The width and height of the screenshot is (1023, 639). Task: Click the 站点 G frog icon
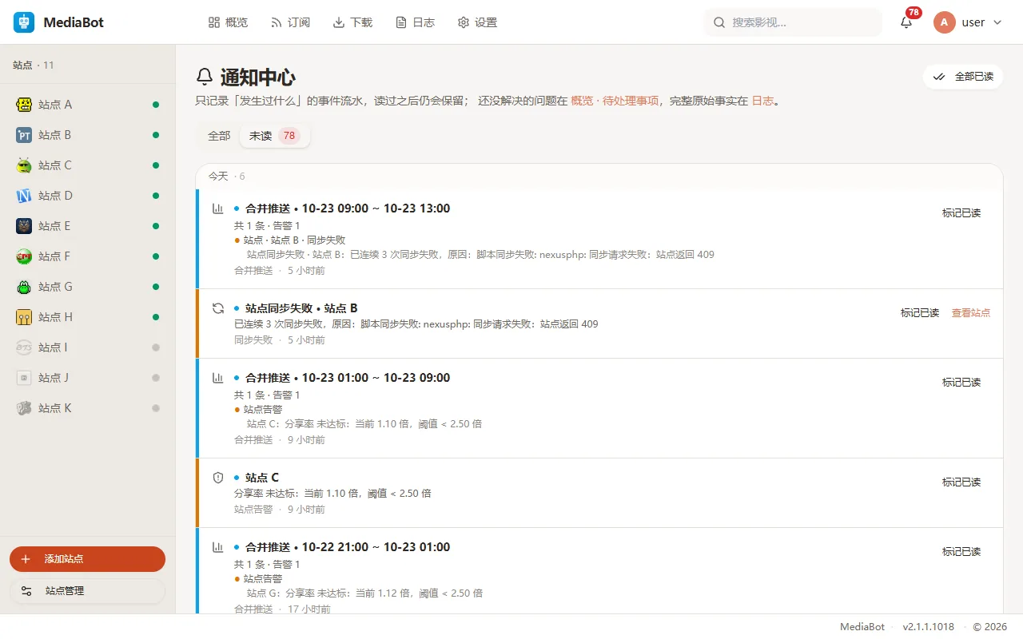click(24, 287)
